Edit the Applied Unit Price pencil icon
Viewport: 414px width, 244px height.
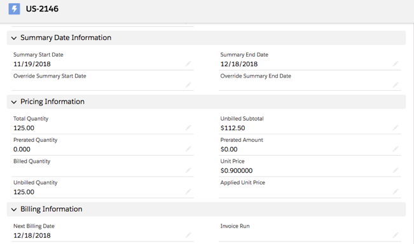tap(396, 191)
